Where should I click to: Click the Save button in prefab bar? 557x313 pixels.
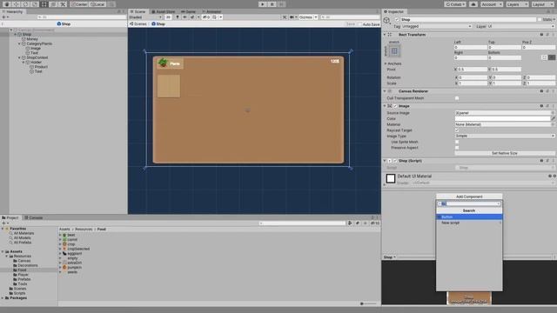[x=351, y=24]
